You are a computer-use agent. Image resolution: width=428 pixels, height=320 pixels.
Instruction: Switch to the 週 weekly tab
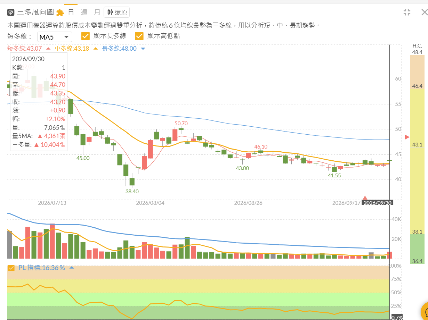point(84,12)
